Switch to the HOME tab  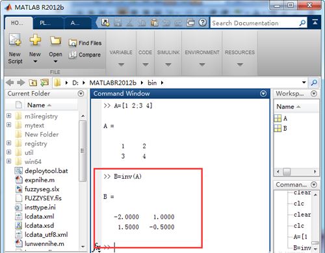point(19,23)
